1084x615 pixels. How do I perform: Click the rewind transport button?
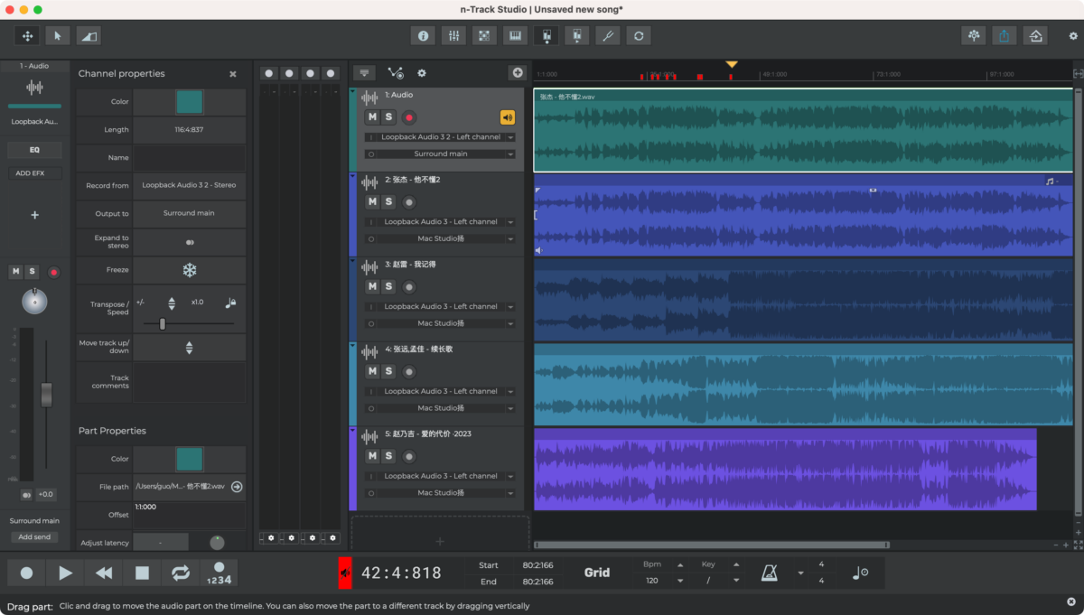click(x=104, y=573)
